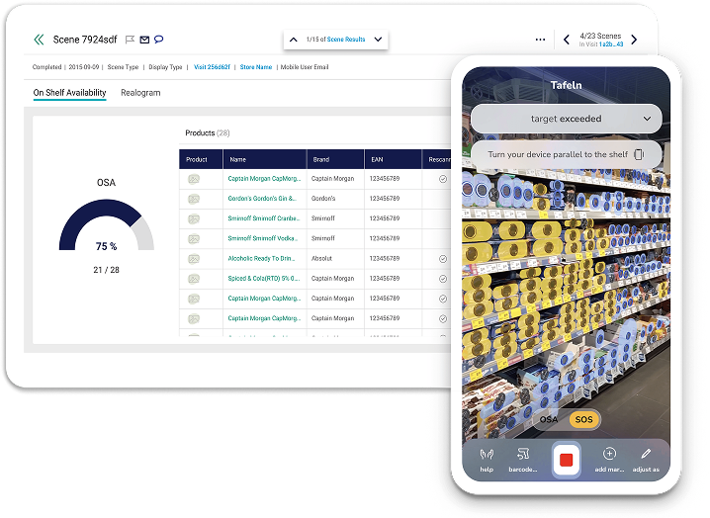Tap the barcode scanner icon
Viewport: 710px width, 518px height.
point(524,455)
